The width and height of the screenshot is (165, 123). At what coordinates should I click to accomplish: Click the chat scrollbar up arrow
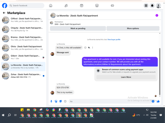160,33
